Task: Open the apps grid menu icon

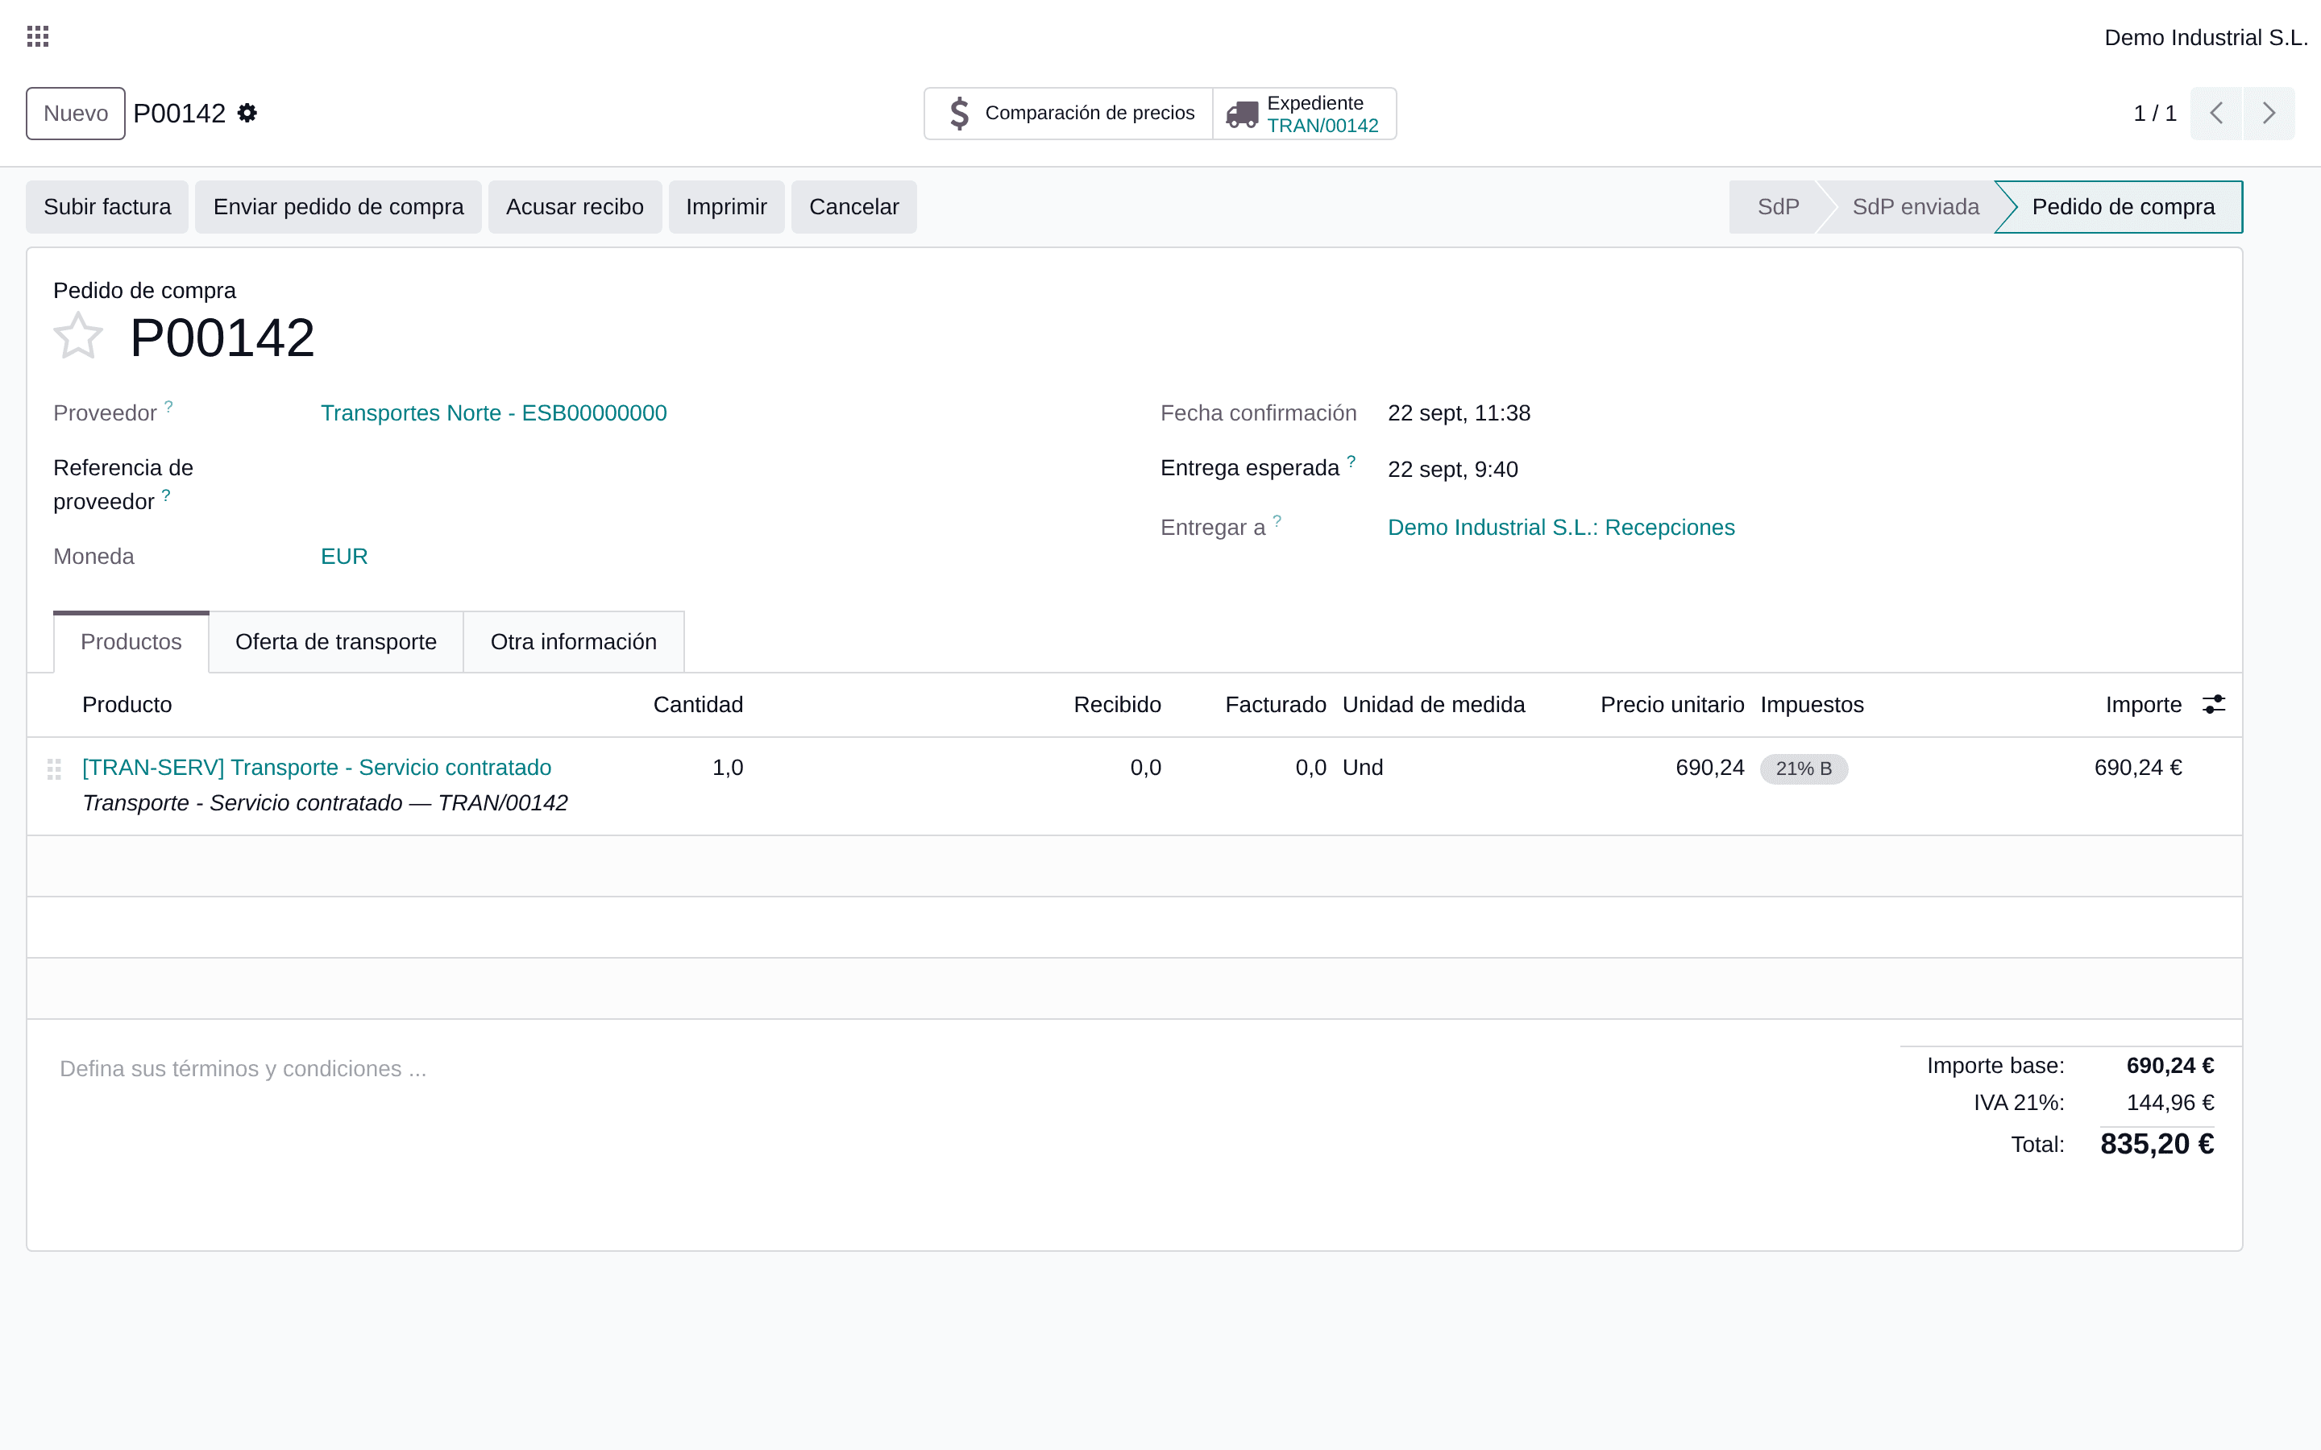Action: click(x=37, y=36)
